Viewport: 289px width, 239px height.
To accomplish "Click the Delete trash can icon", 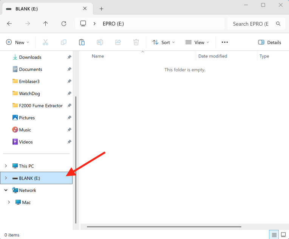I will click(136, 42).
